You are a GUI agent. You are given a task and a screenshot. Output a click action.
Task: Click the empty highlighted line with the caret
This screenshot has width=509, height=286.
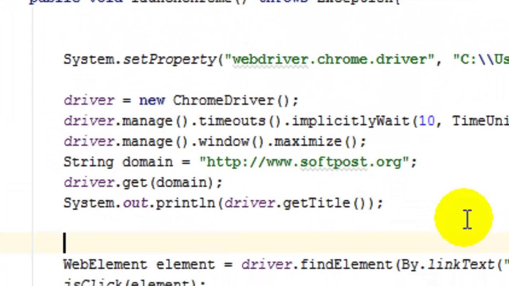[x=254, y=243]
